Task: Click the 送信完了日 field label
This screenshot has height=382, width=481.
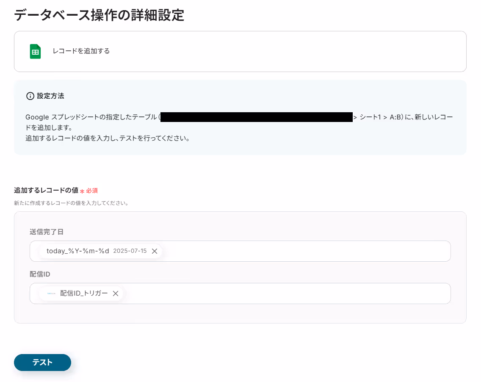Action: [47, 232]
